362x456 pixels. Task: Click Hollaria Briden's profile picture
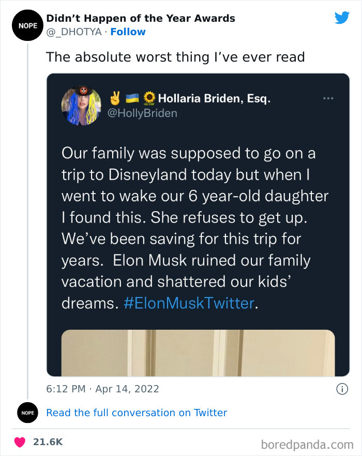coord(81,106)
